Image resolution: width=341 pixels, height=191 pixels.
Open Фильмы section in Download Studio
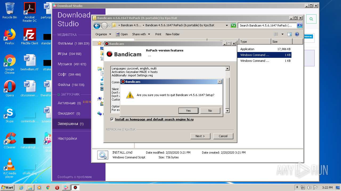pyautogui.click(x=73, y=43)
